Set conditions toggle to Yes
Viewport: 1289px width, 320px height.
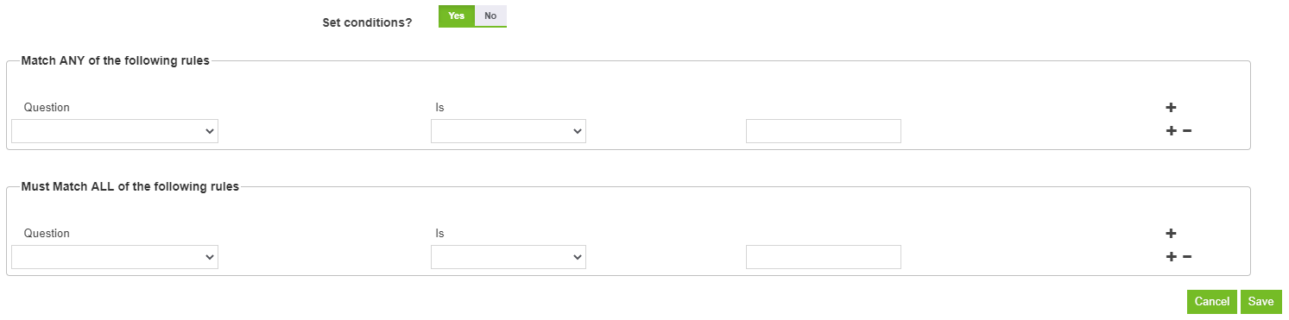pos(456,16)
